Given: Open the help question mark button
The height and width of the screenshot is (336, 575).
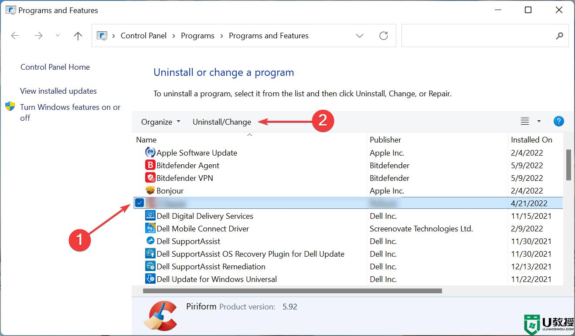Looking at the screenshot, I should [558, 122].
